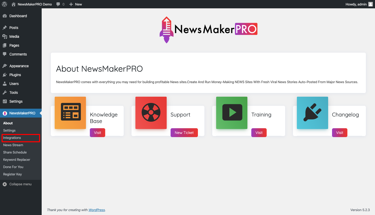
Task: Click the Media library icon
Action: pyautogui.click(x=5, y=36)
